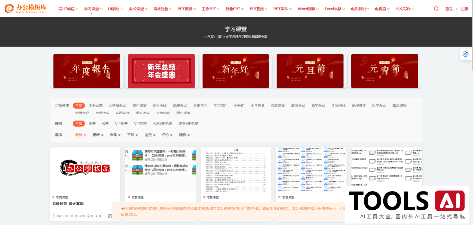The height and width of the screenshot is (225, 473).
Task: Open the ZIP 压缩文件 thumbnail card
Action: (x=160, y=169)
